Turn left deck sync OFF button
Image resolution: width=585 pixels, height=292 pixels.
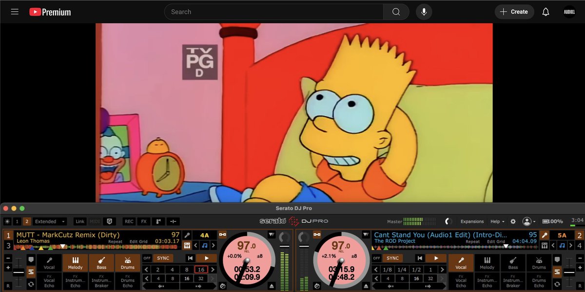pyautogui.click(x=147, y=258)
